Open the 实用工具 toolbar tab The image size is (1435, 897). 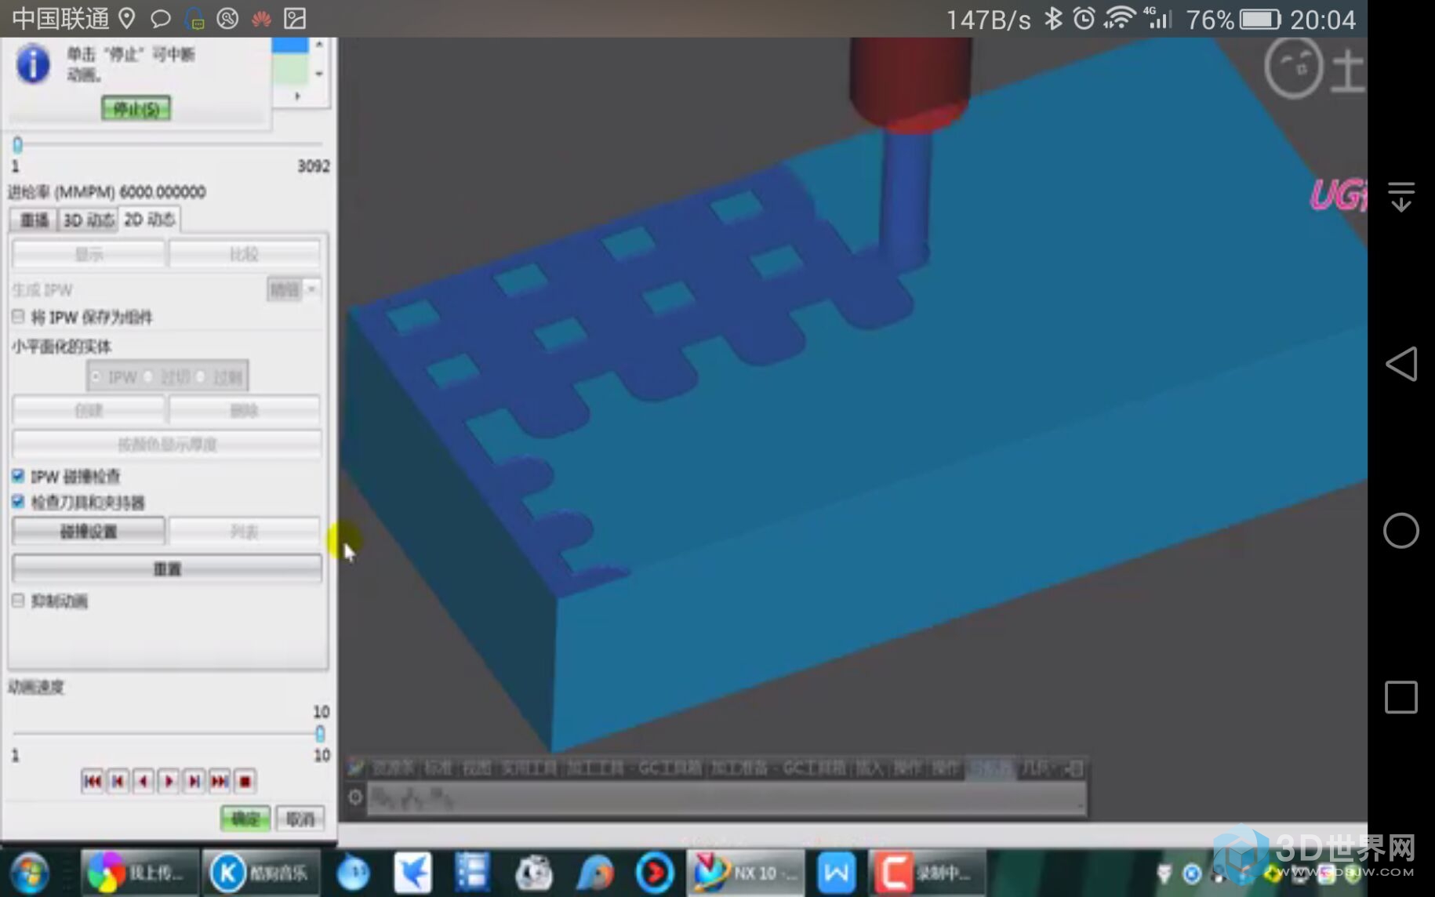[529, 768]
